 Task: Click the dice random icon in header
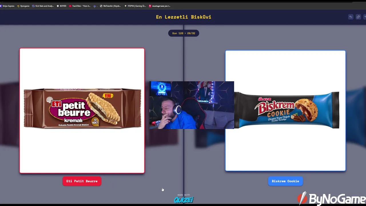coord(358,17)
